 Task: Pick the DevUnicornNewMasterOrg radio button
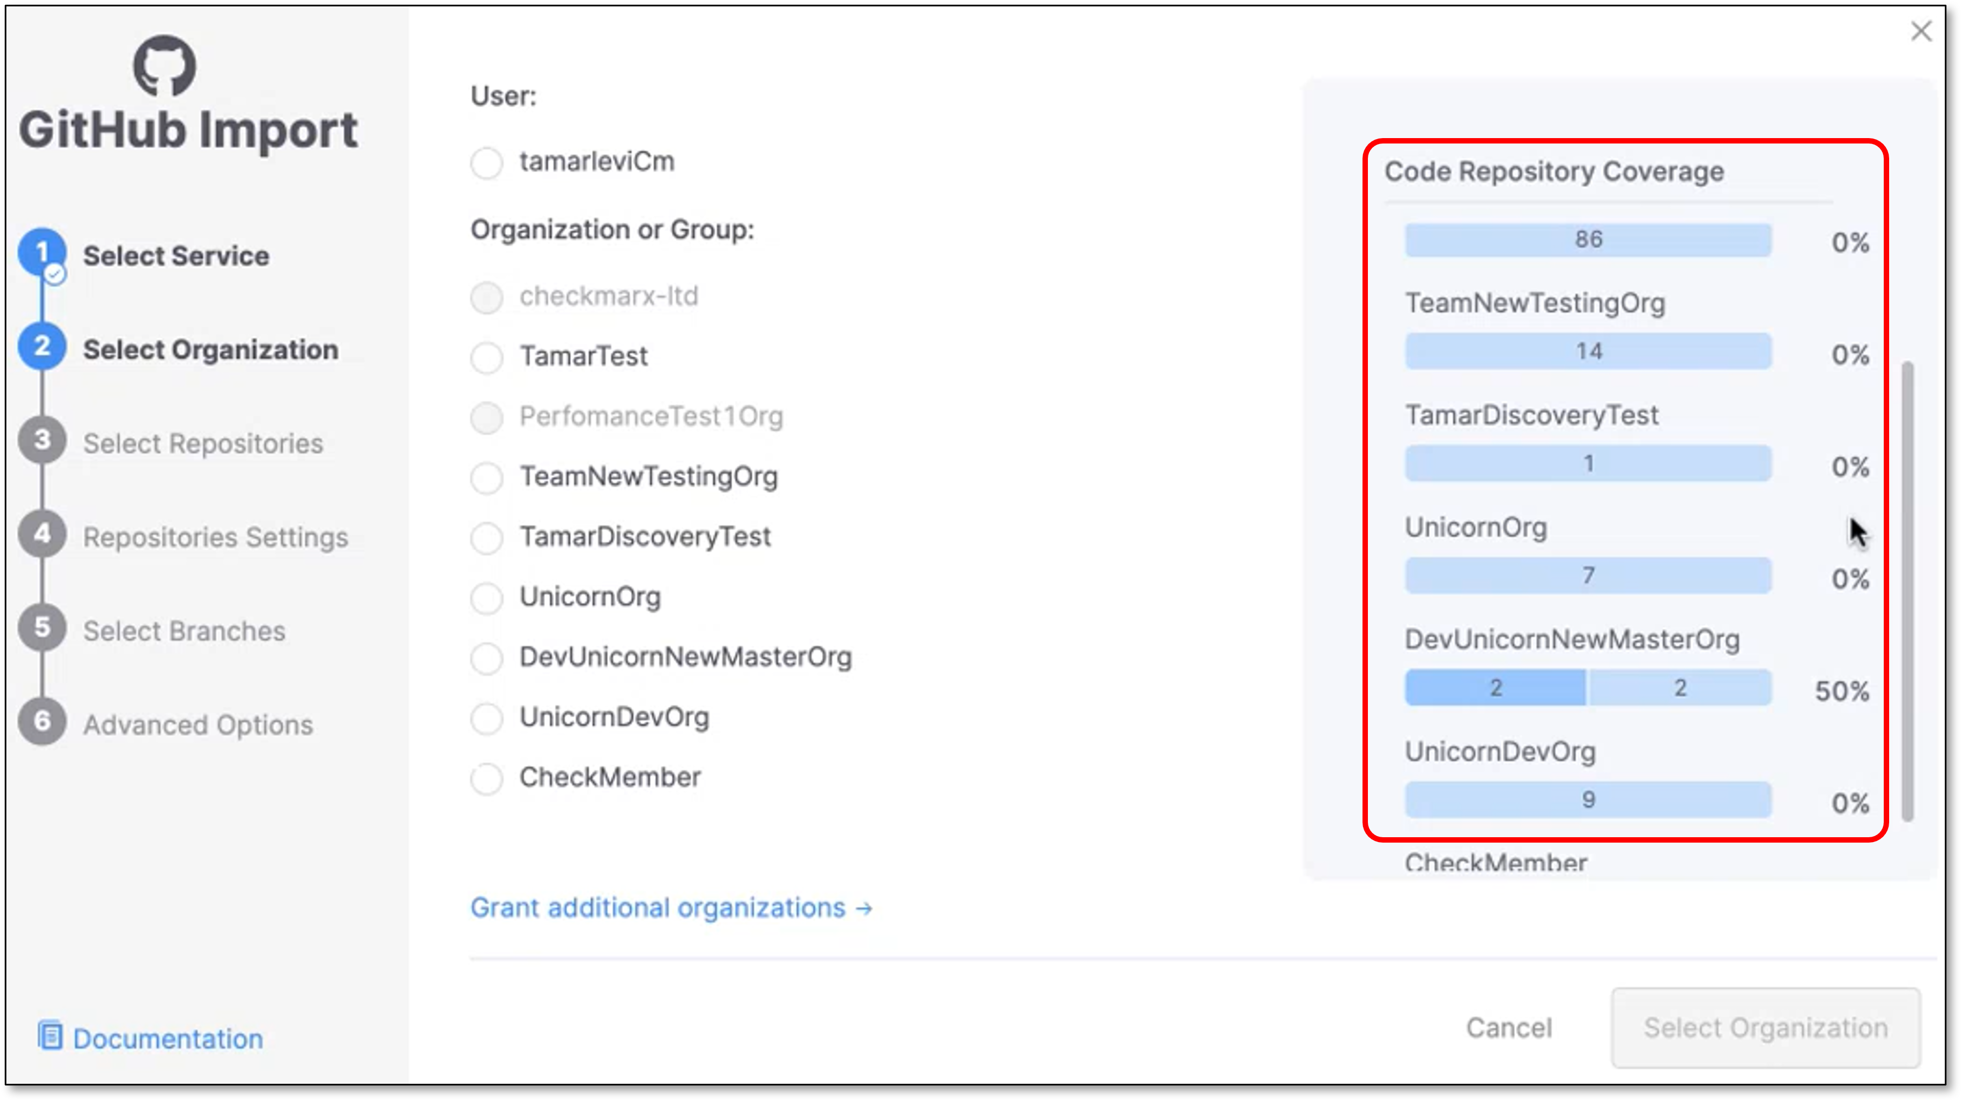[486, 658]
